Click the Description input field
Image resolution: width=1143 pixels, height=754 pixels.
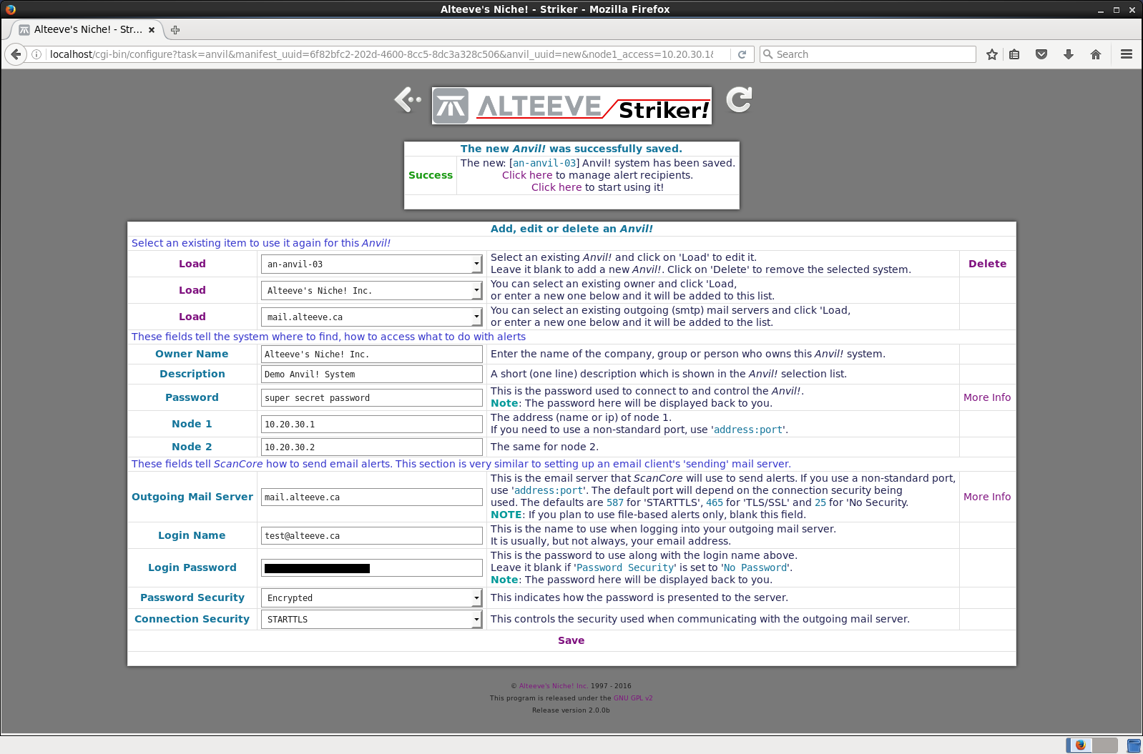pos(372,374)
